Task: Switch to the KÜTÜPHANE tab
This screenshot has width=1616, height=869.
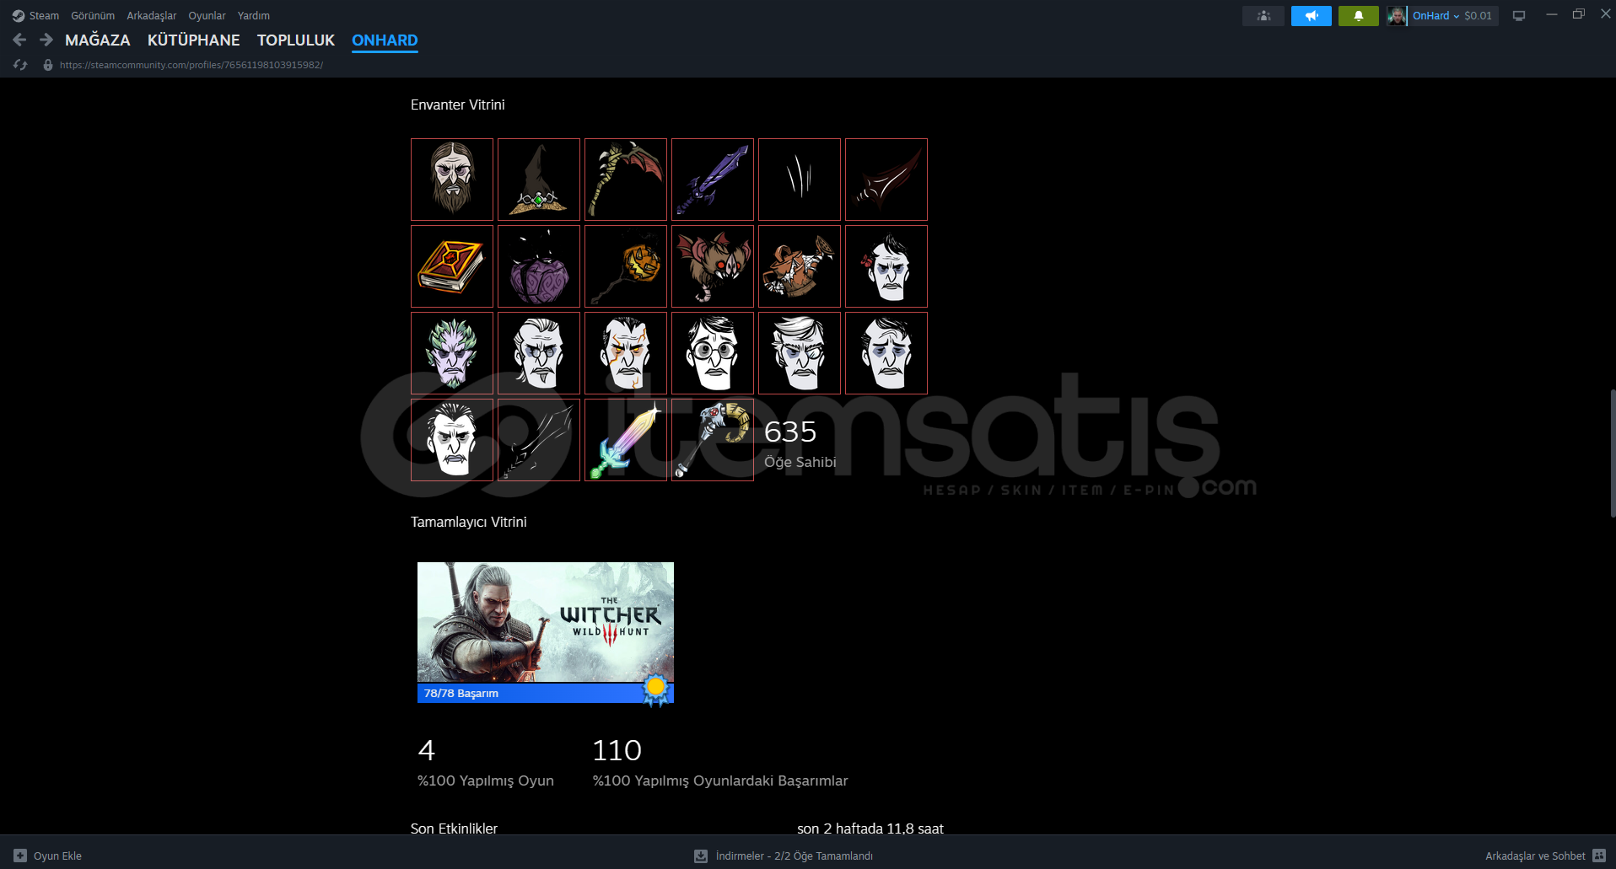Action: point(194,40)
